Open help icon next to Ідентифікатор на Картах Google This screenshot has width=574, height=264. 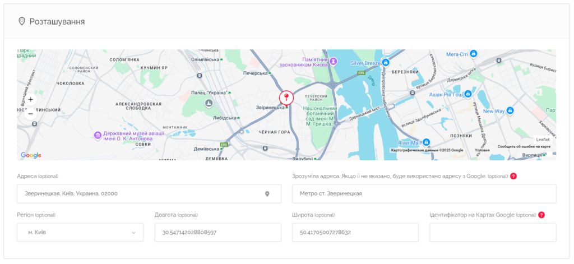click(541, 215)
